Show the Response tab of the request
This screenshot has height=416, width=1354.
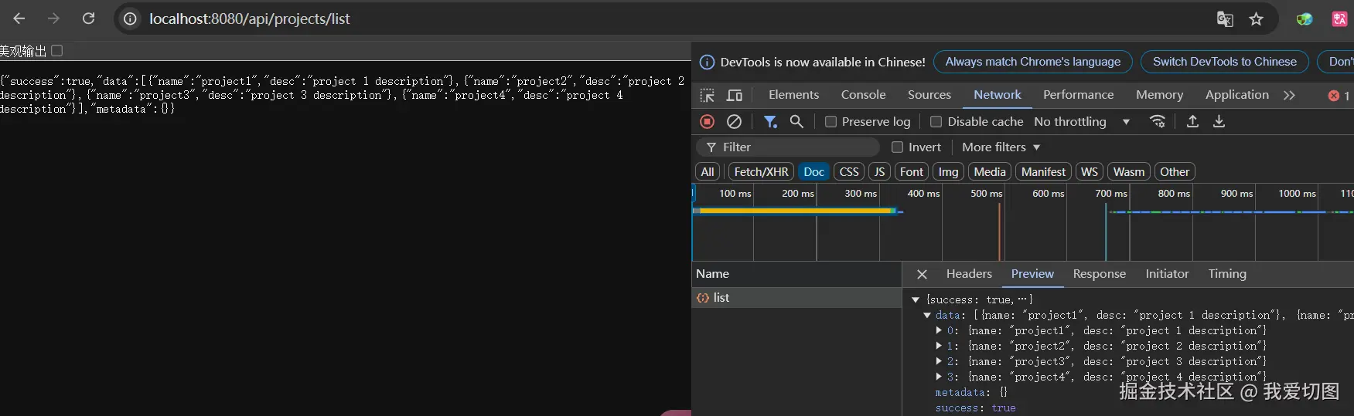click(1099, 274)
